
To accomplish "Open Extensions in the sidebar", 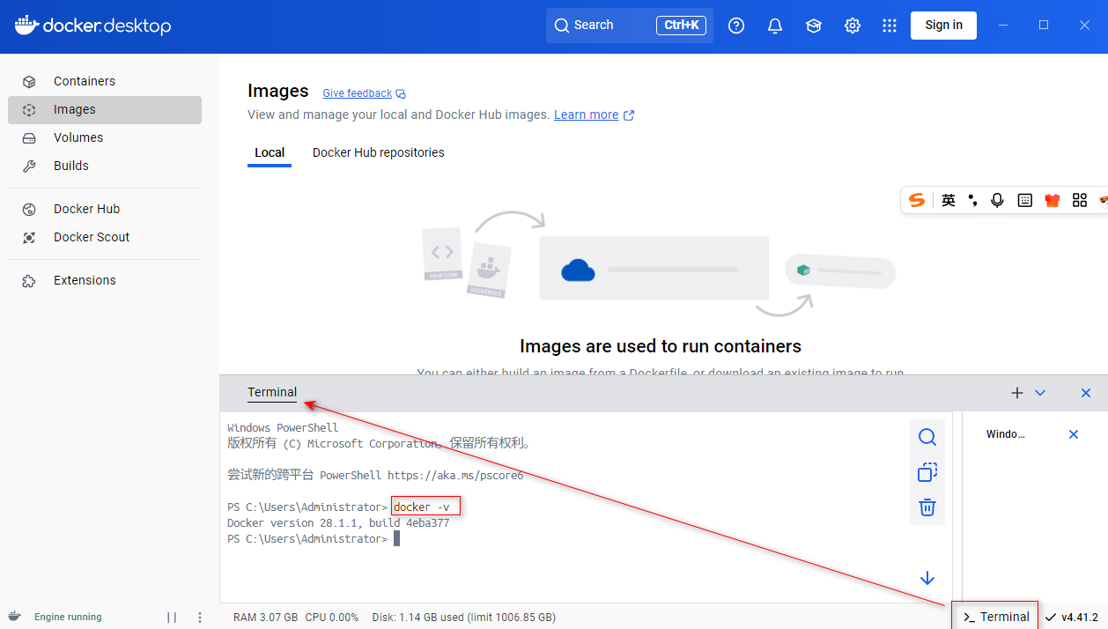I will pos(105,280).
